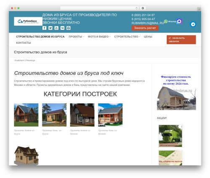Click the Фиксируем стоимость строительства sidebar text
210x178 pixels.
point(176,80)
